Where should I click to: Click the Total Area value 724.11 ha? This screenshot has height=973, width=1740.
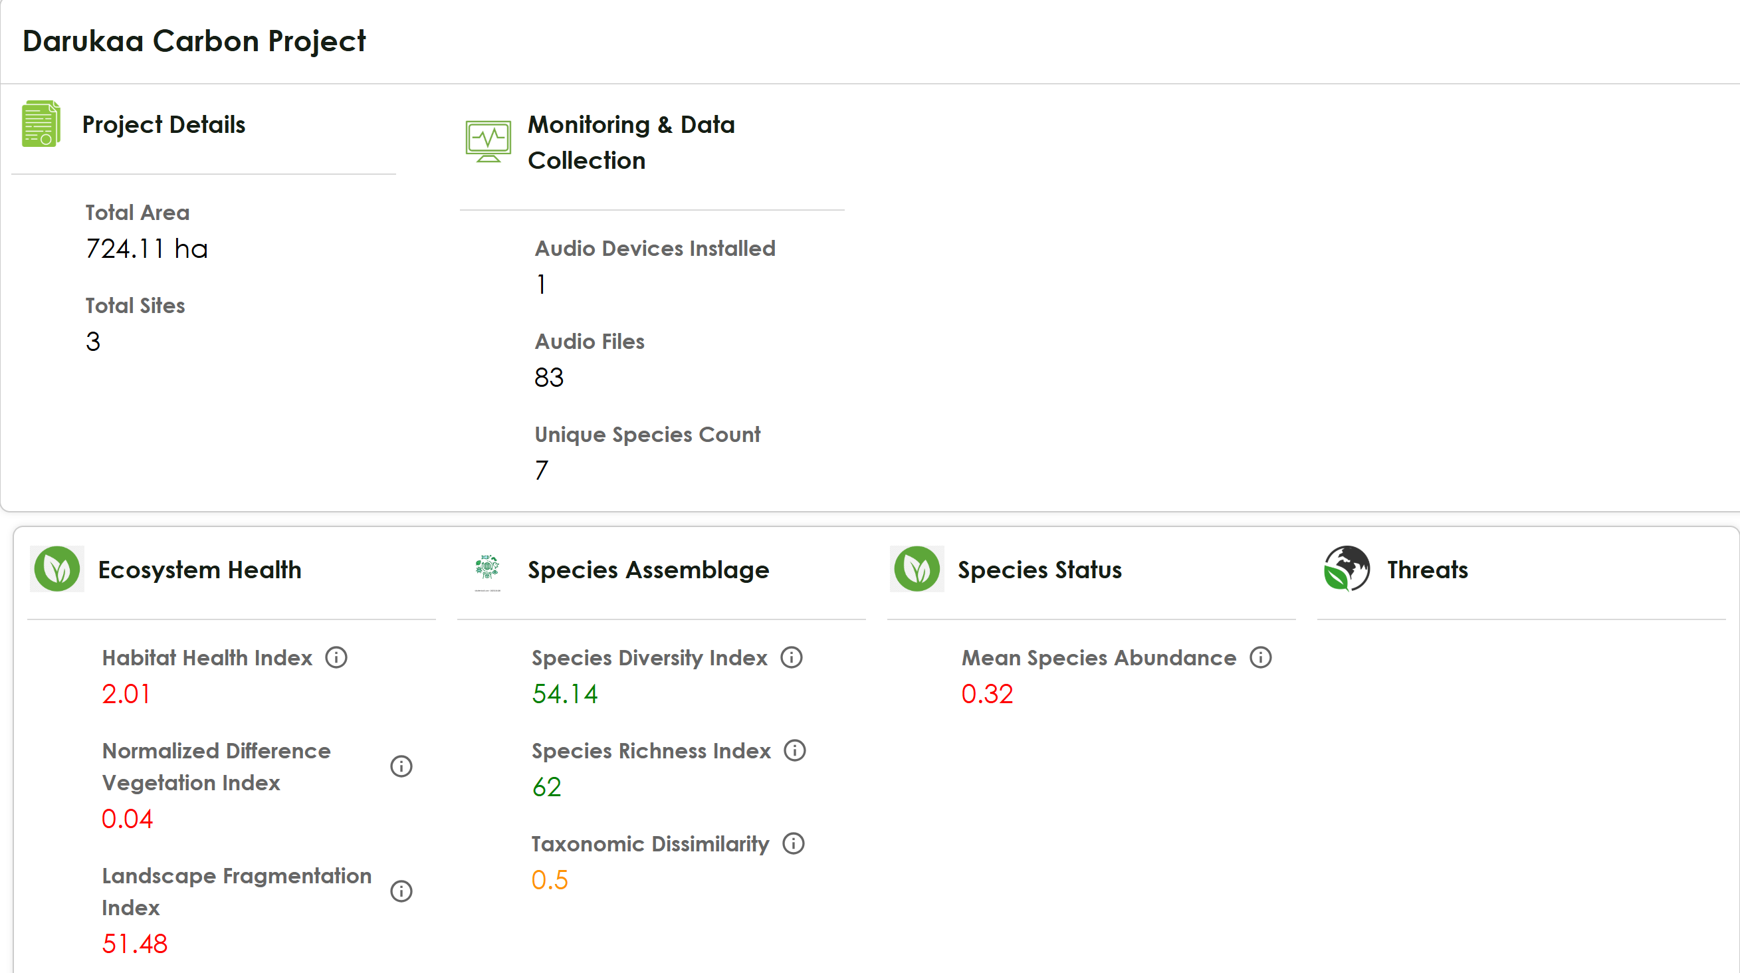point(147,249)
